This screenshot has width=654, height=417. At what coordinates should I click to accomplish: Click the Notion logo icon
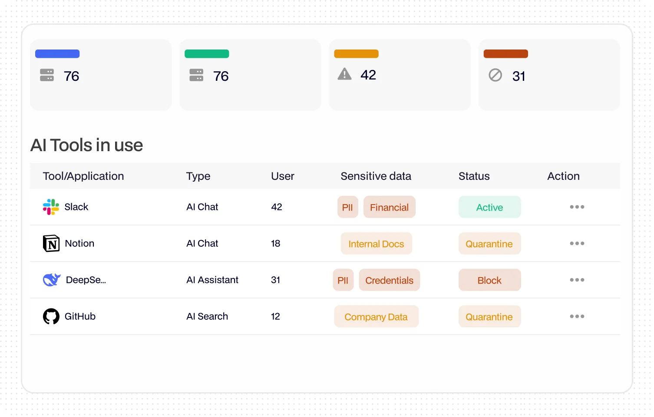[x=51, y=243]
